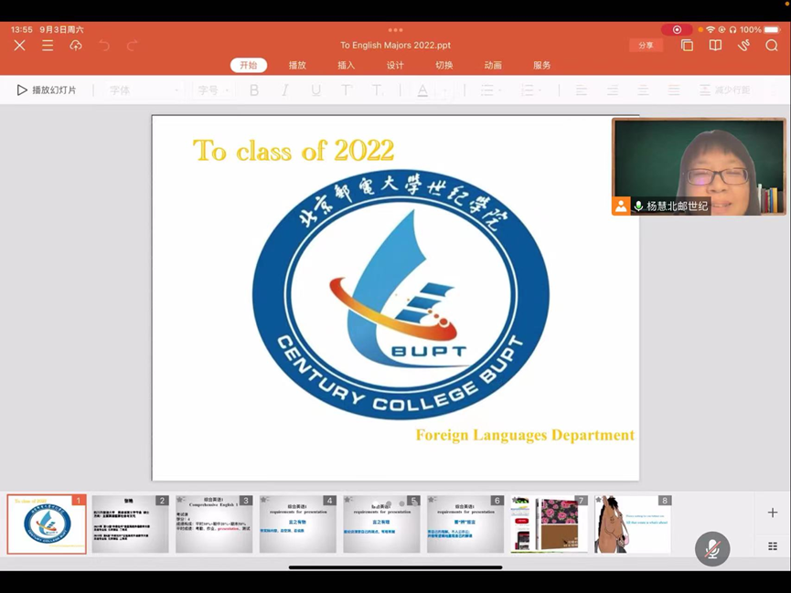Viewport: 791px width, 593px height.
Task: Tap the battery status icon
Action: [772, 30]
